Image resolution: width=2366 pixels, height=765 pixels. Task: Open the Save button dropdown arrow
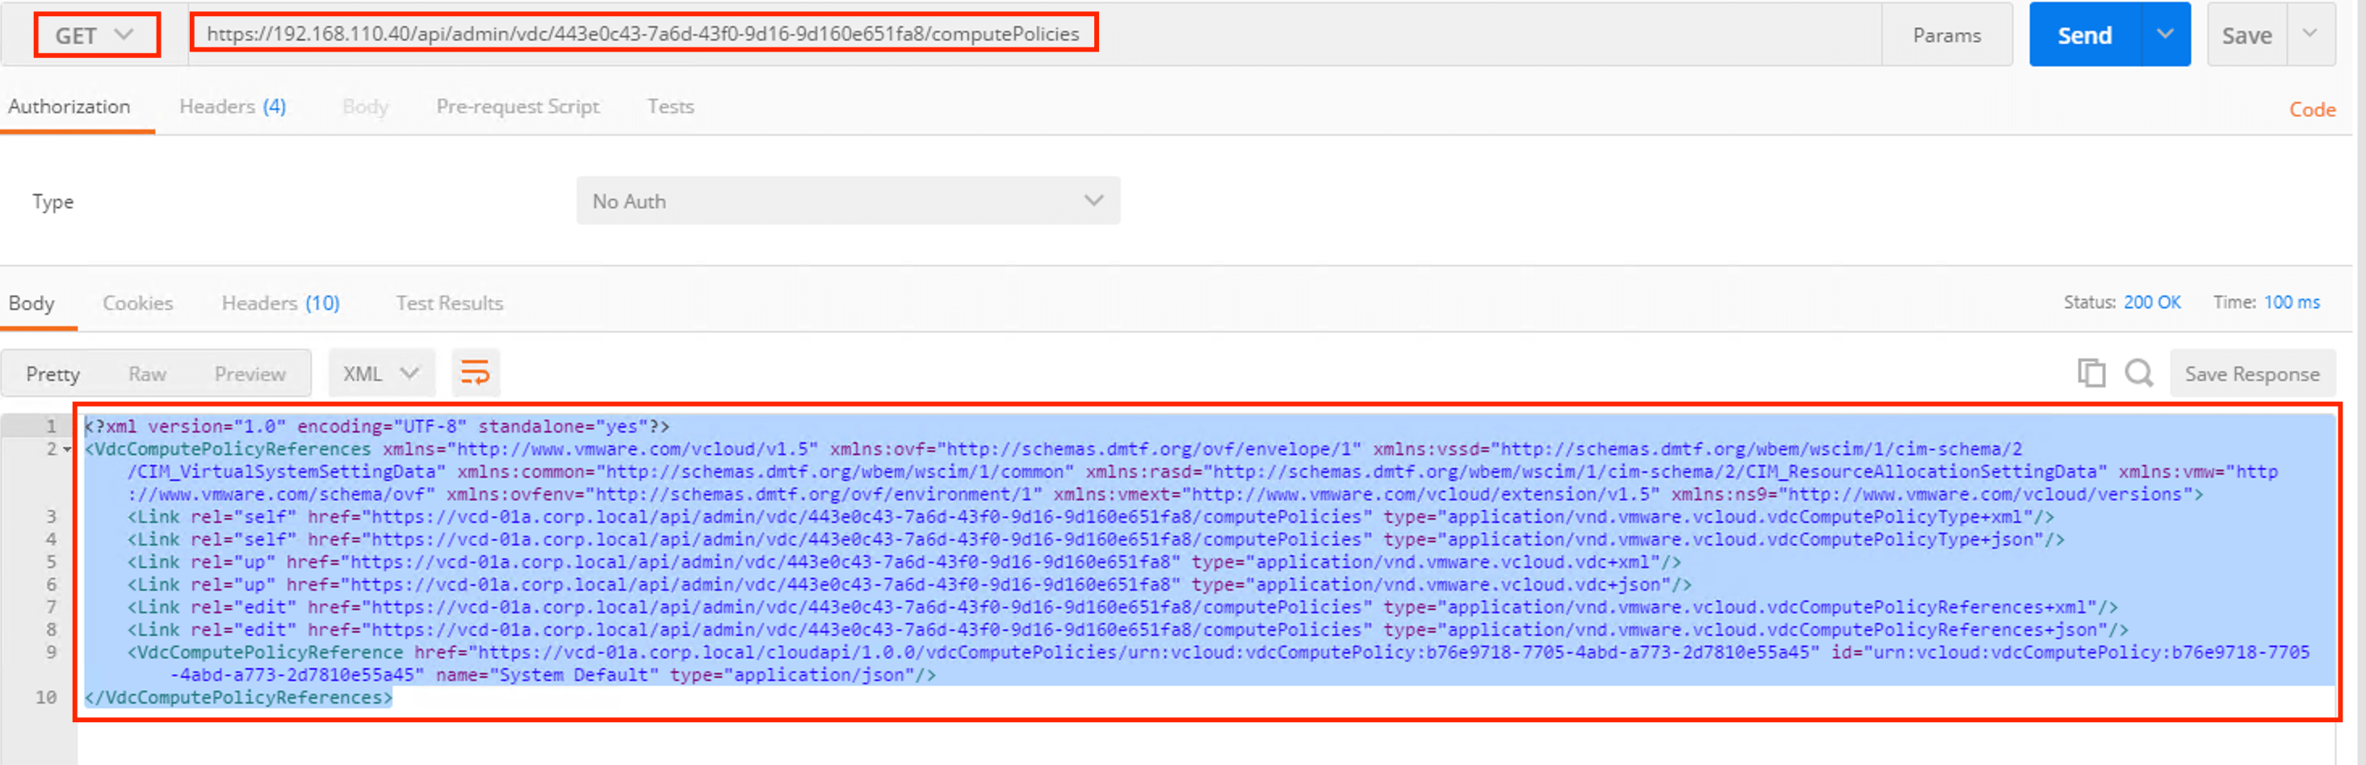click(2309, 35)
